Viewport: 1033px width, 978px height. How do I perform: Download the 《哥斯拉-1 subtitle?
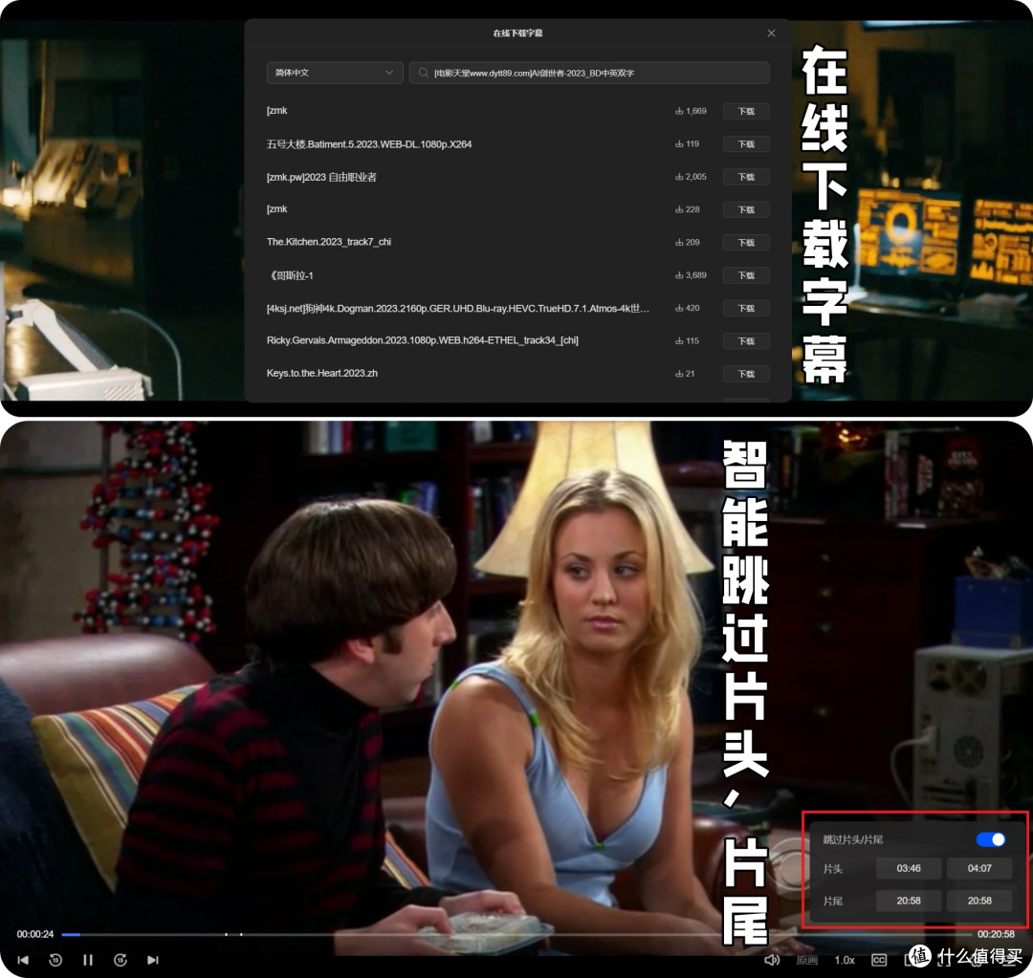[x=746, y=275]
